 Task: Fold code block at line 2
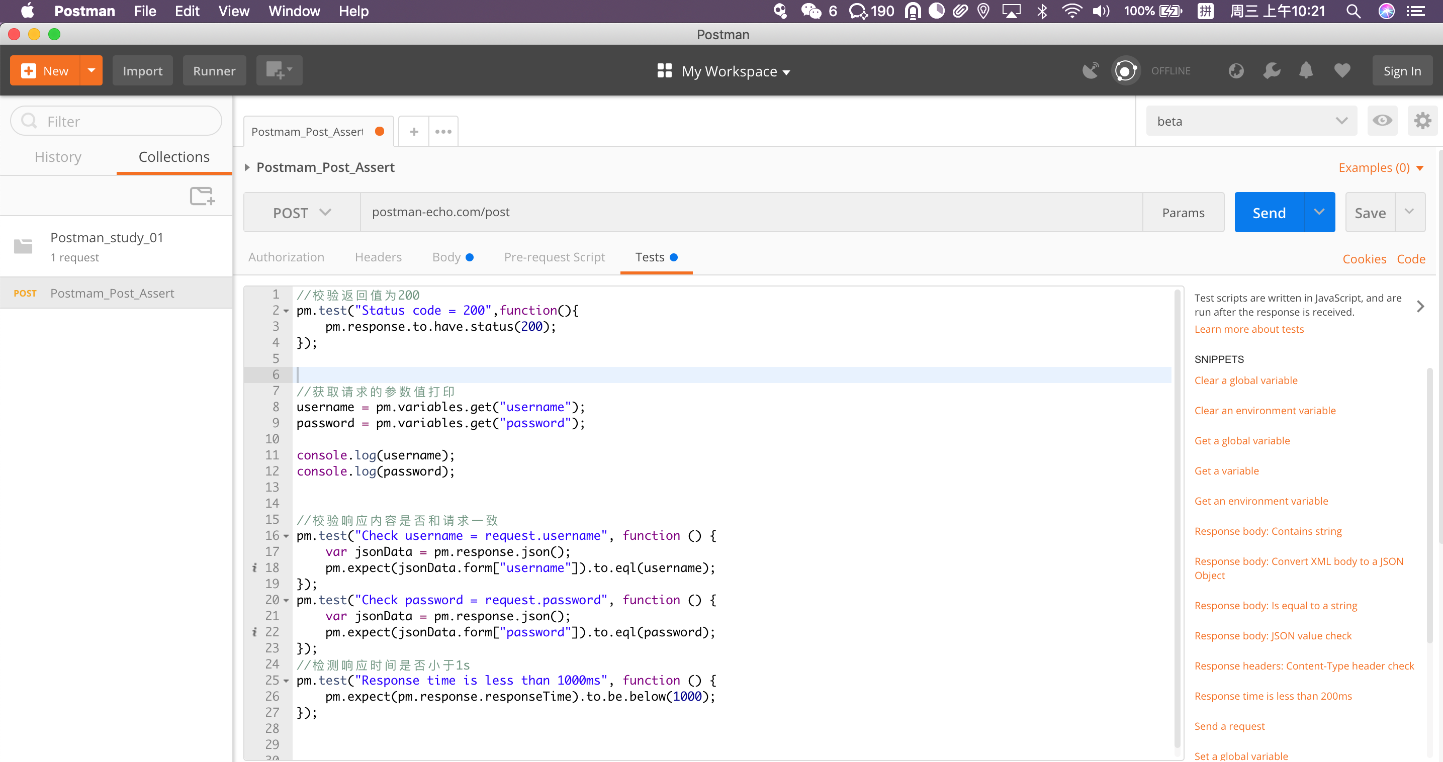coord(286,311)
